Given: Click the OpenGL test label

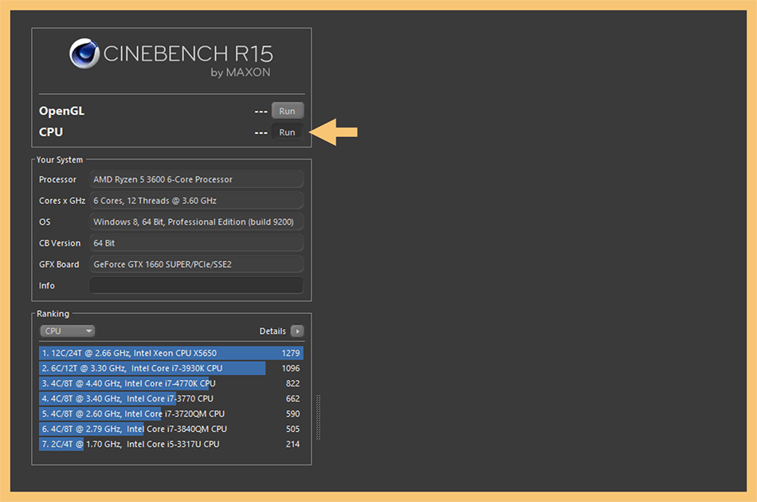Looking at the screenshot, I should click(62, 111).
